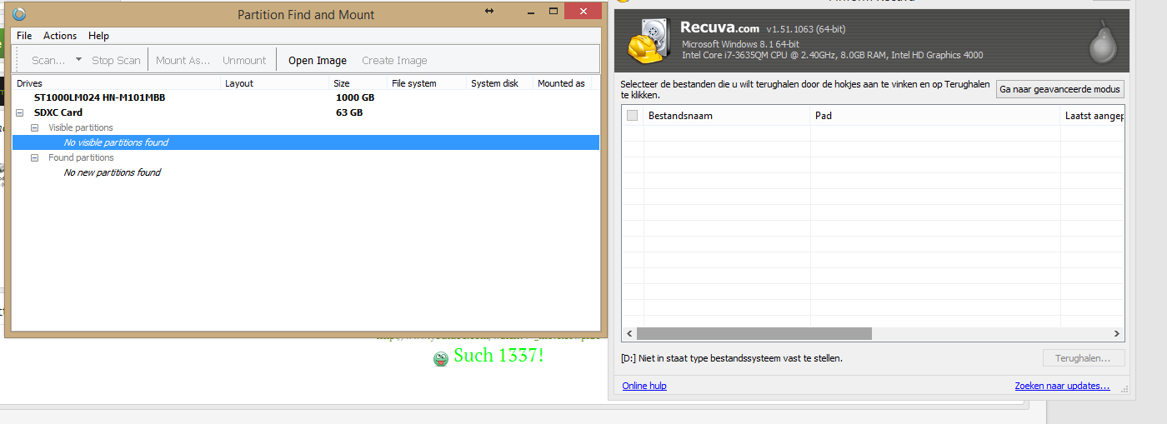Click the resize arrows icon in title bar

pyautogui.click(x=489, y=11)
